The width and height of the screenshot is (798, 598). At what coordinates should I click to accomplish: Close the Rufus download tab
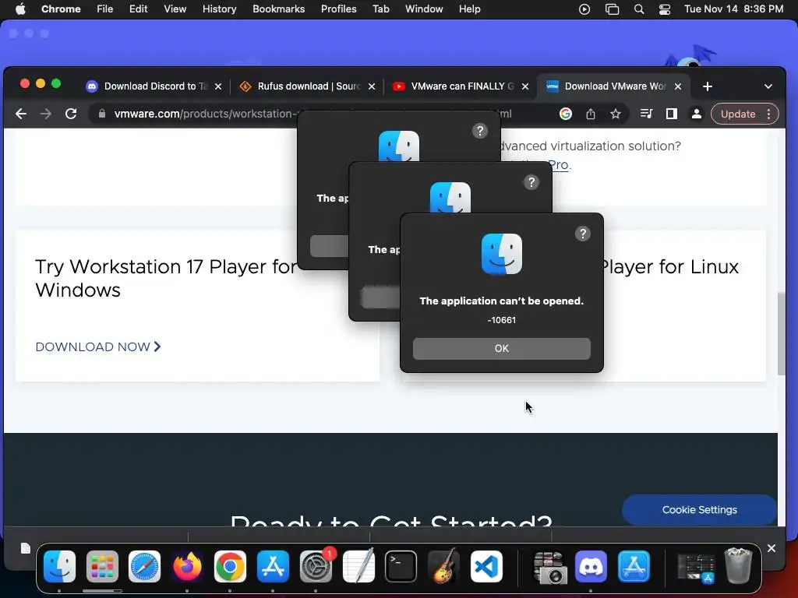(372, 86)
